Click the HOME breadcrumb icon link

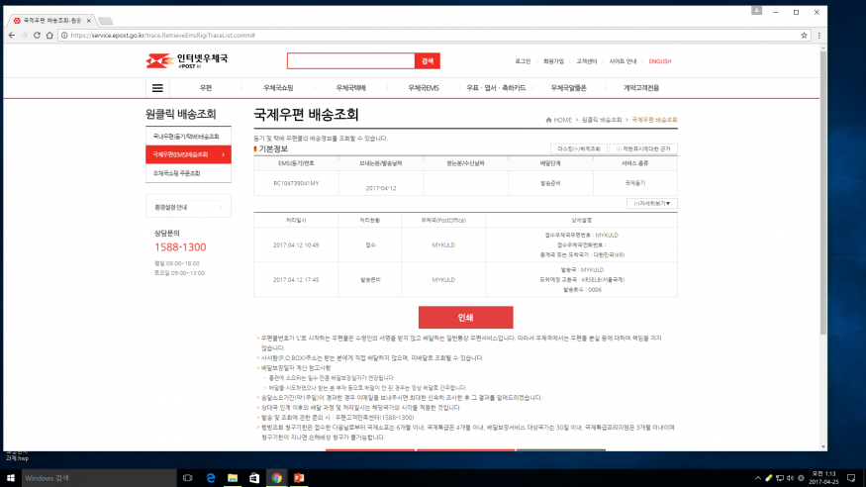559,120
